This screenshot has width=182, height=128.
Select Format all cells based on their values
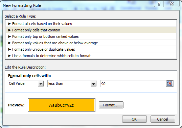[91, 24]
